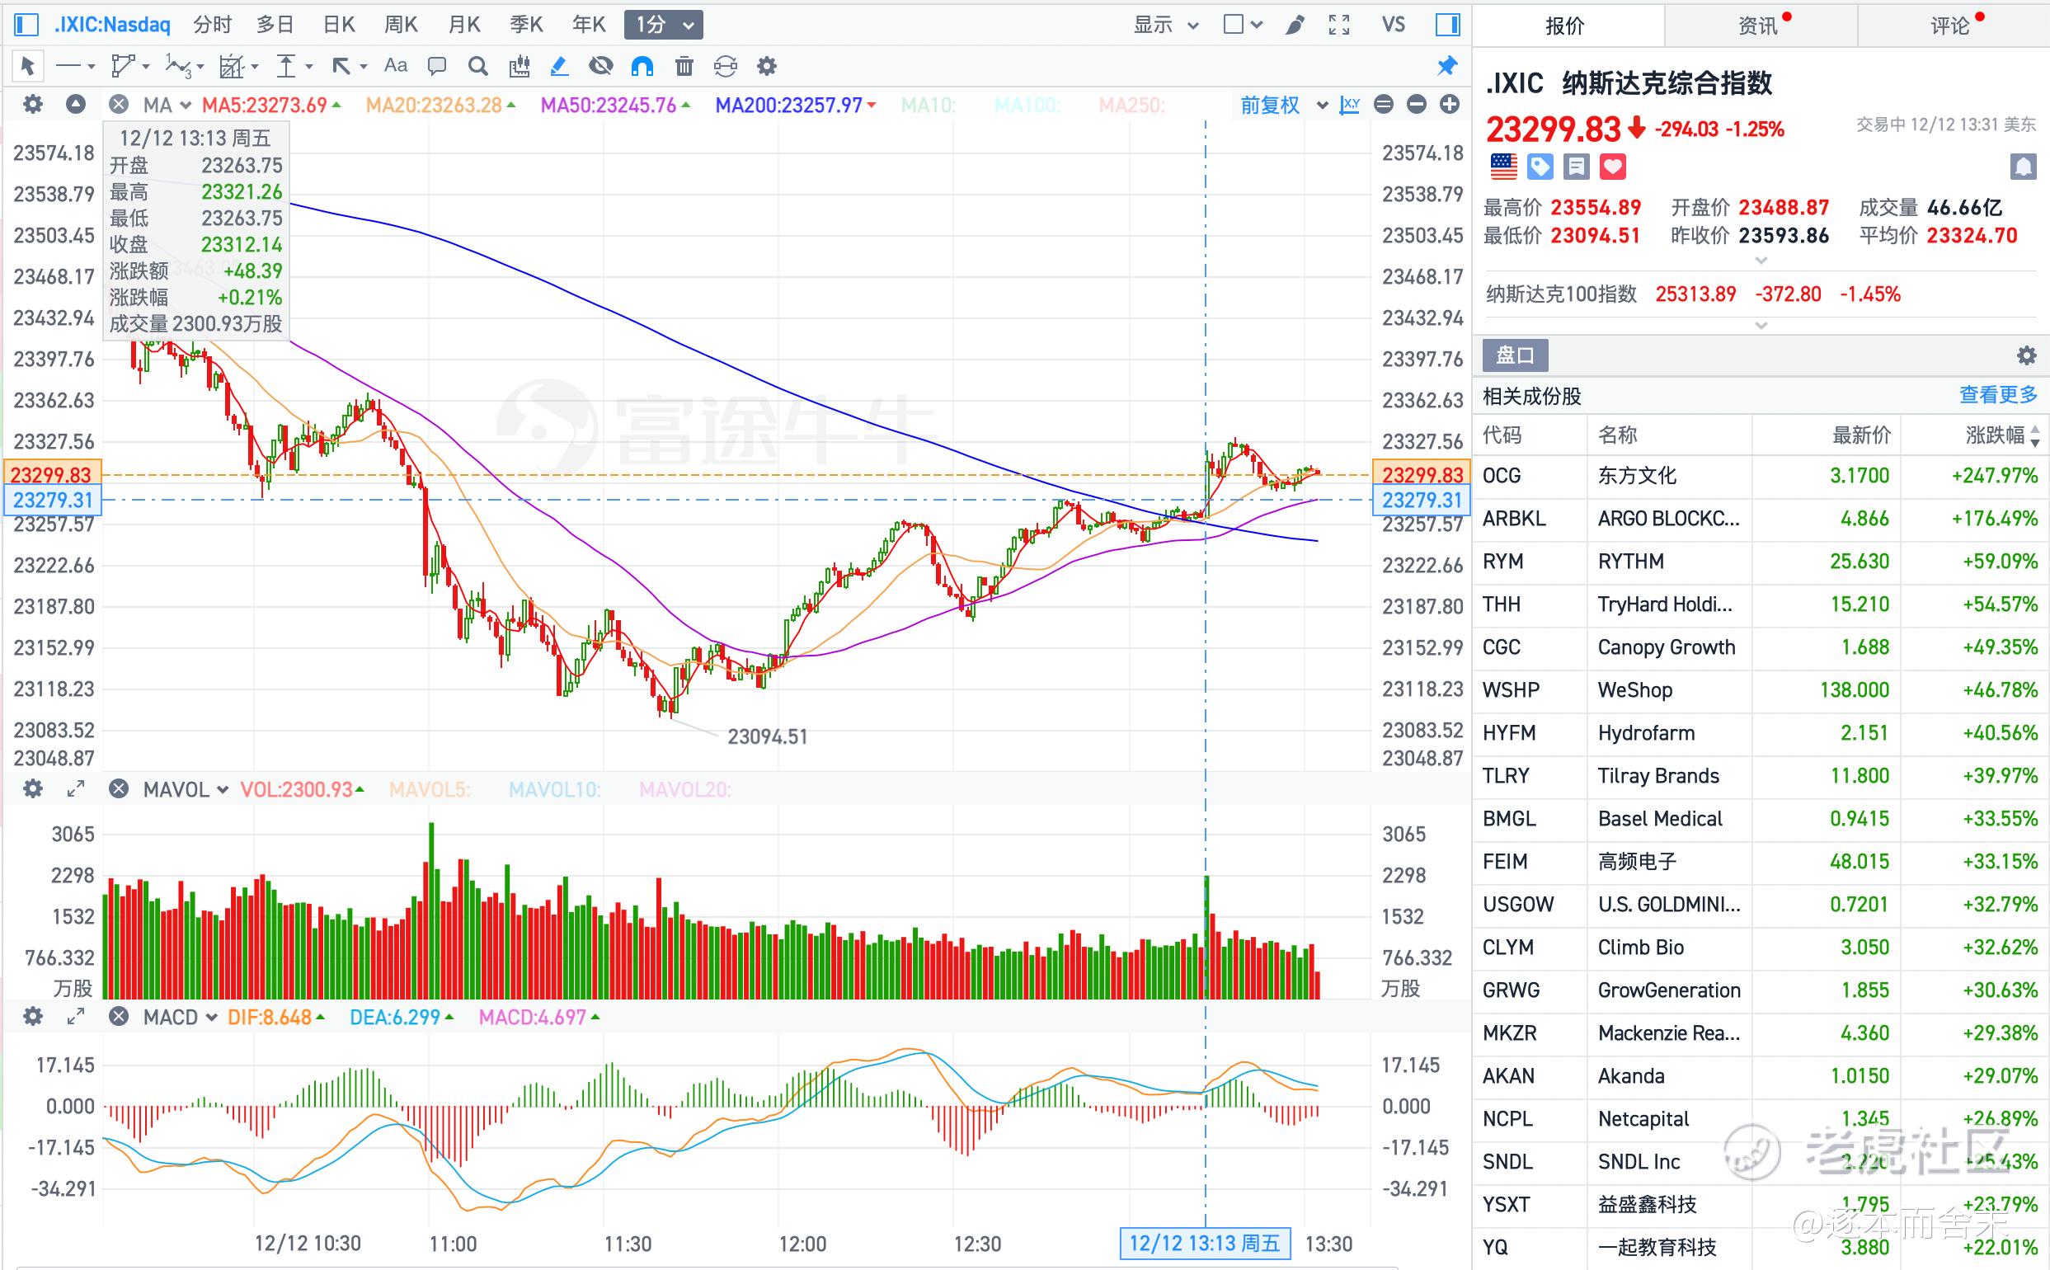Expand the 显示 display dropdown

[x=1166, y=25]
